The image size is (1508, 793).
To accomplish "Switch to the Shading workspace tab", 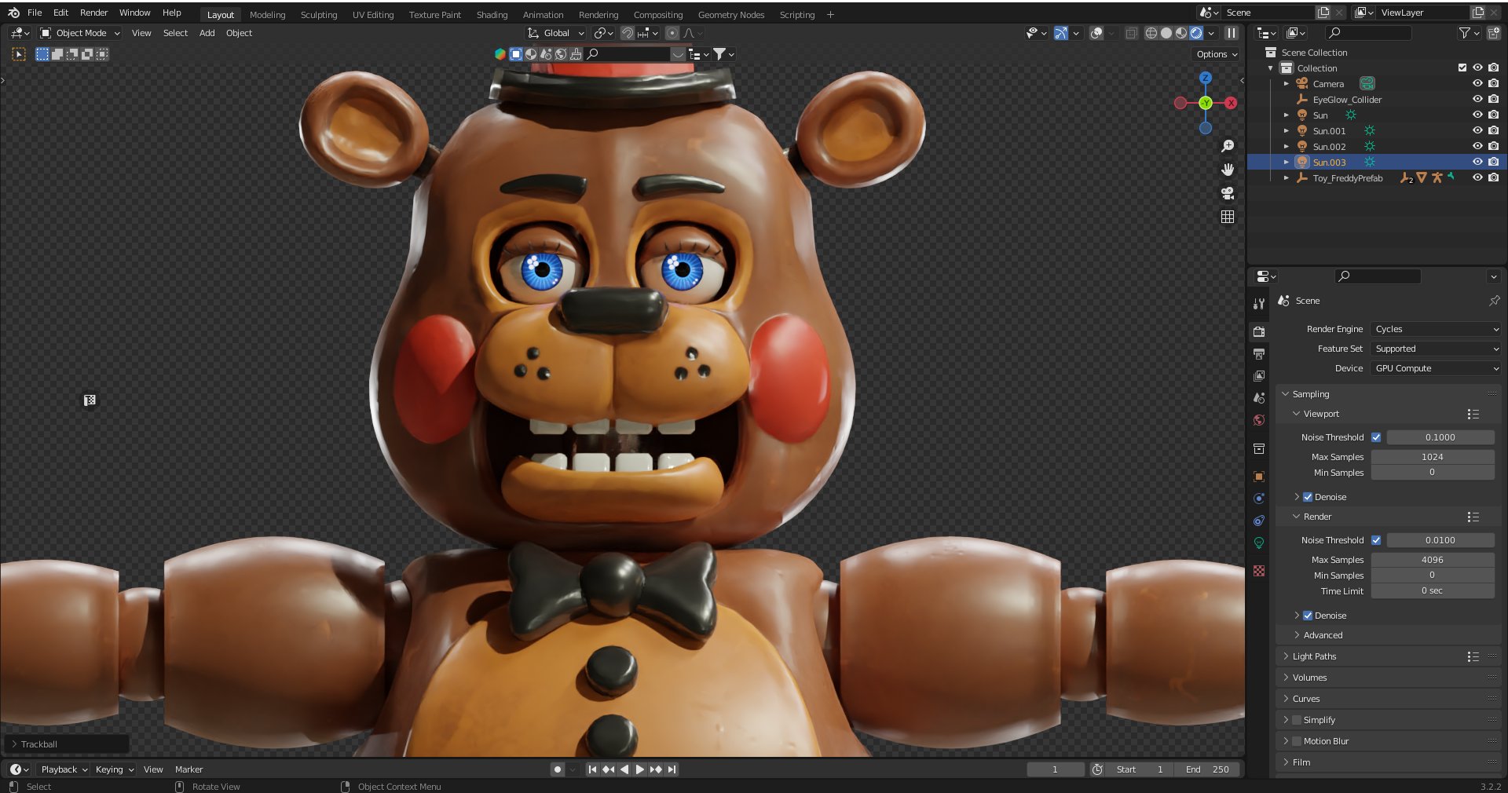I will 492,15.
